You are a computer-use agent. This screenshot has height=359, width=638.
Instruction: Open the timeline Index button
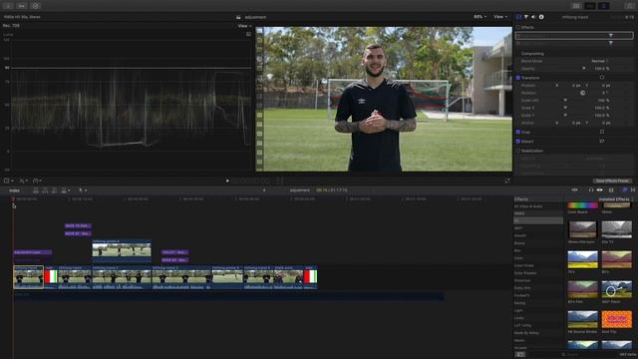14,190
